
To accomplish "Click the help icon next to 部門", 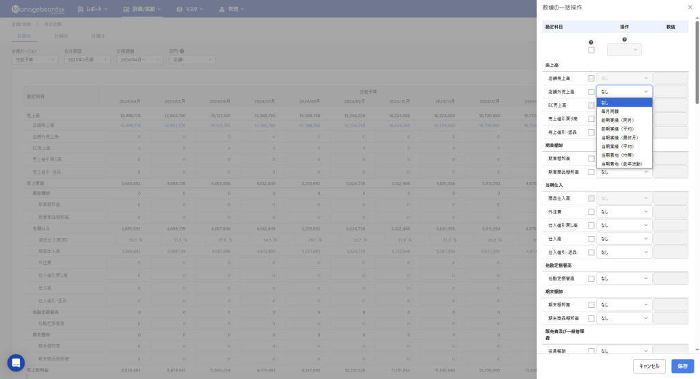I will tap(182, 51).
